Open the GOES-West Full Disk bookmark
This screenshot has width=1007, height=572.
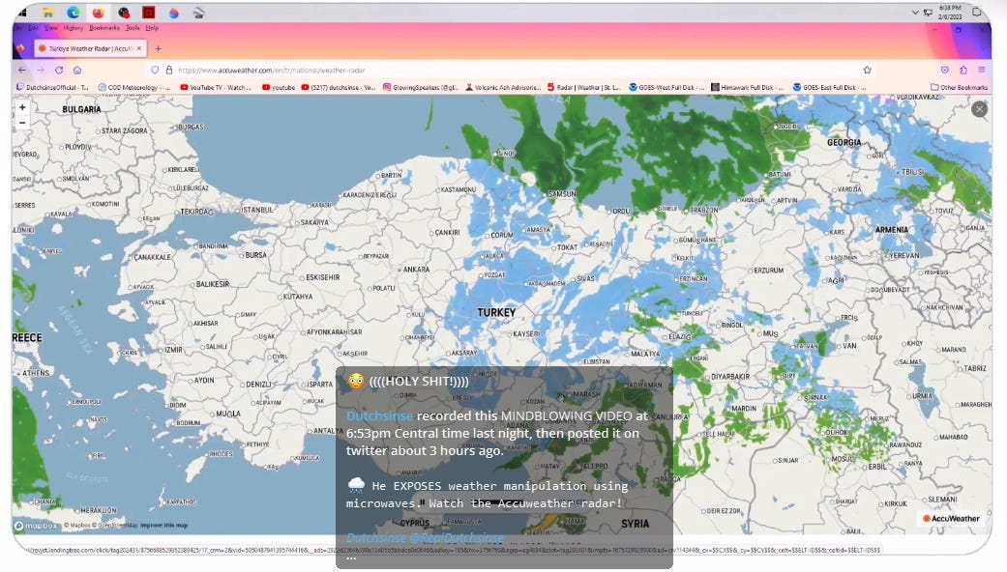(x=666, y=87)
